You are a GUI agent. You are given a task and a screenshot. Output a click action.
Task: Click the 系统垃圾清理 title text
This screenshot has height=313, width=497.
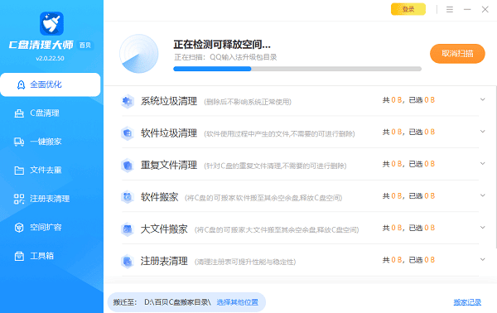[169, 101]
